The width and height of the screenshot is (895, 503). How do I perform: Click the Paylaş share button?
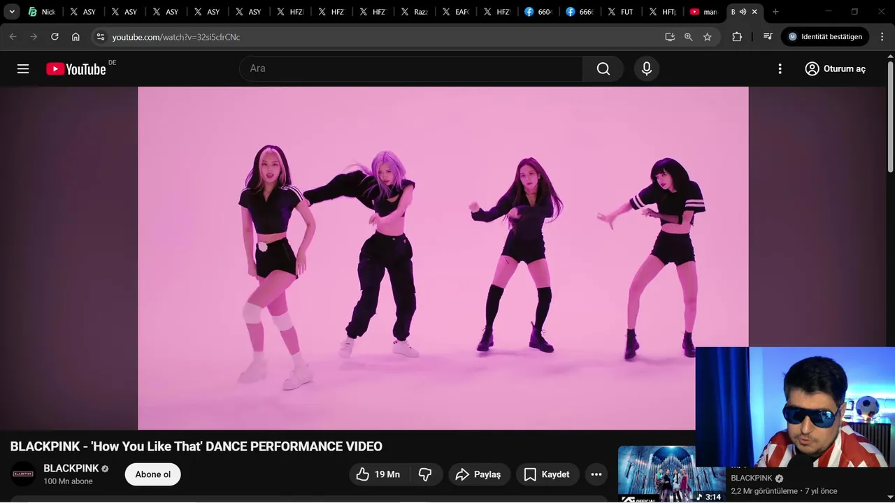coord(479,474)
